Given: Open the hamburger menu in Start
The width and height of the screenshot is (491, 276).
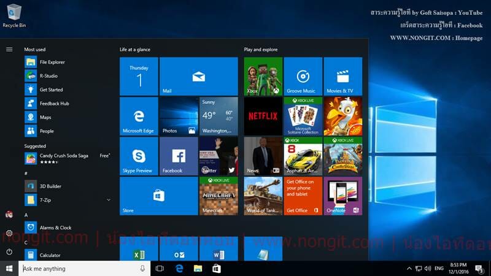Looking at the screenshot, I should tap(9, 50).
